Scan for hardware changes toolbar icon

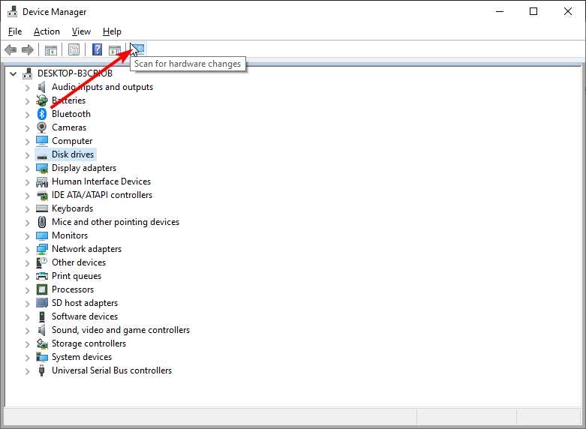point(138,49)
